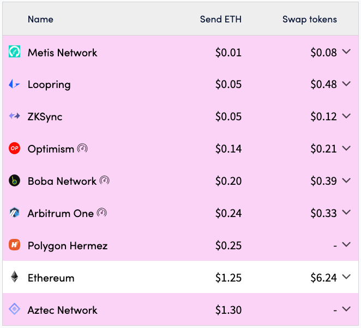Click the Aztec Network logo icon
361x328 pixels.
(14, 309)
